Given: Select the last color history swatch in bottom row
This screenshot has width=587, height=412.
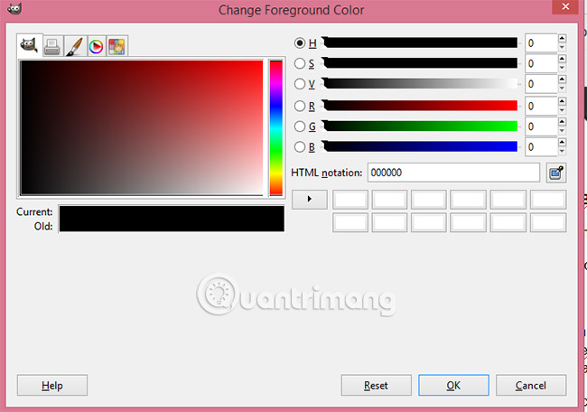Looking at the screenshot, I should pyautogui.click(x=548, y=223).
